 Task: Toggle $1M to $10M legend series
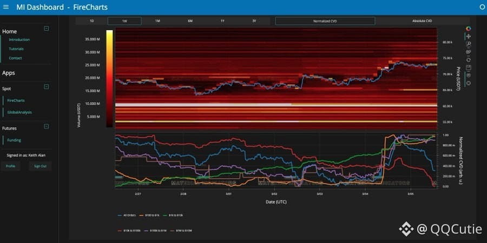(182, 231)
